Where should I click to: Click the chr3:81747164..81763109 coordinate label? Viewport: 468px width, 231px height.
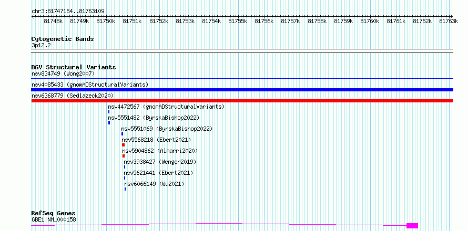[x=68, y=12]
